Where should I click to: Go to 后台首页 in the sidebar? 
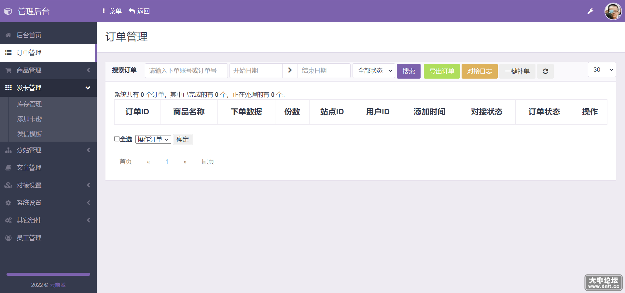coord(48,35)
